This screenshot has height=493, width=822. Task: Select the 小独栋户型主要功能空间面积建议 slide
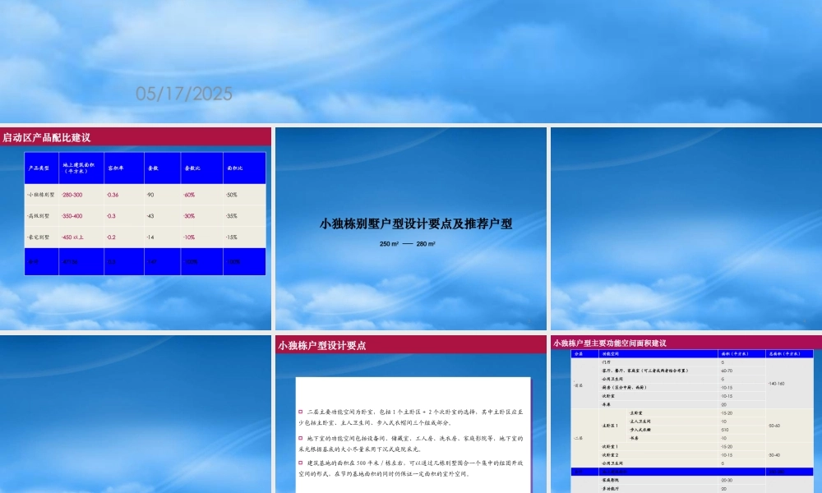click(x=686, y=414)
